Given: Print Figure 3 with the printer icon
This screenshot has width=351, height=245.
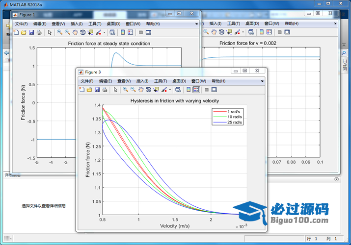Looking at the screenshot, I should pos(105,90).
